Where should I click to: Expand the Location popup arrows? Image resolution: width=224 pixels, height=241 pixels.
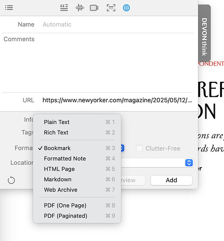[x=189, y=162]
